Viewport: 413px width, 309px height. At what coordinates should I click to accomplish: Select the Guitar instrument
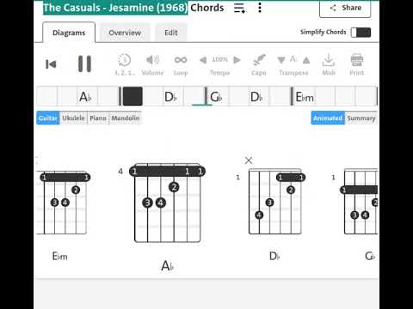click(x=48, y=118)
